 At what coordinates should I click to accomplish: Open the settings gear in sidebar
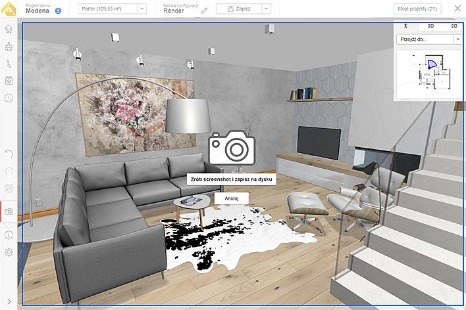9,252
